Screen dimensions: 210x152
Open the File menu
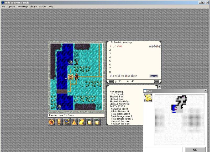pos(3,7)
